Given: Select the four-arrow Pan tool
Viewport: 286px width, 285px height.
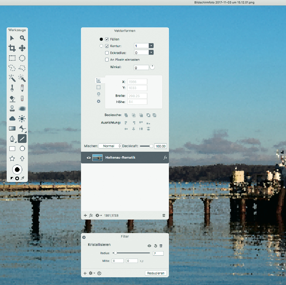Looking at the screenshot, I should pyautogui.click(x=22, y=48).
